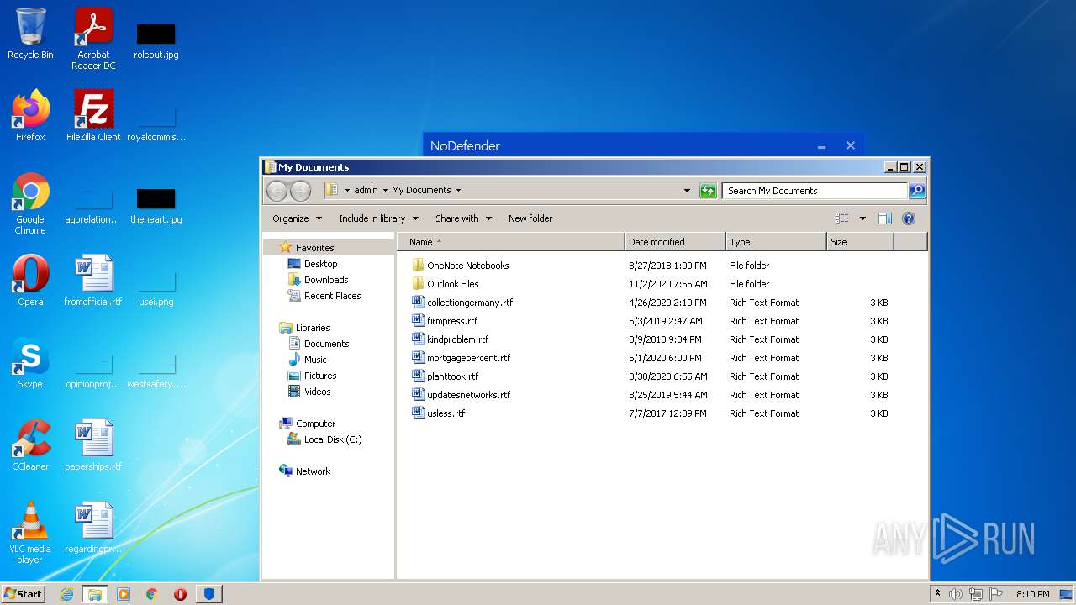Click the New folder button
Image resolution: width=1076 pixels, height=605 pixels.
530,218
